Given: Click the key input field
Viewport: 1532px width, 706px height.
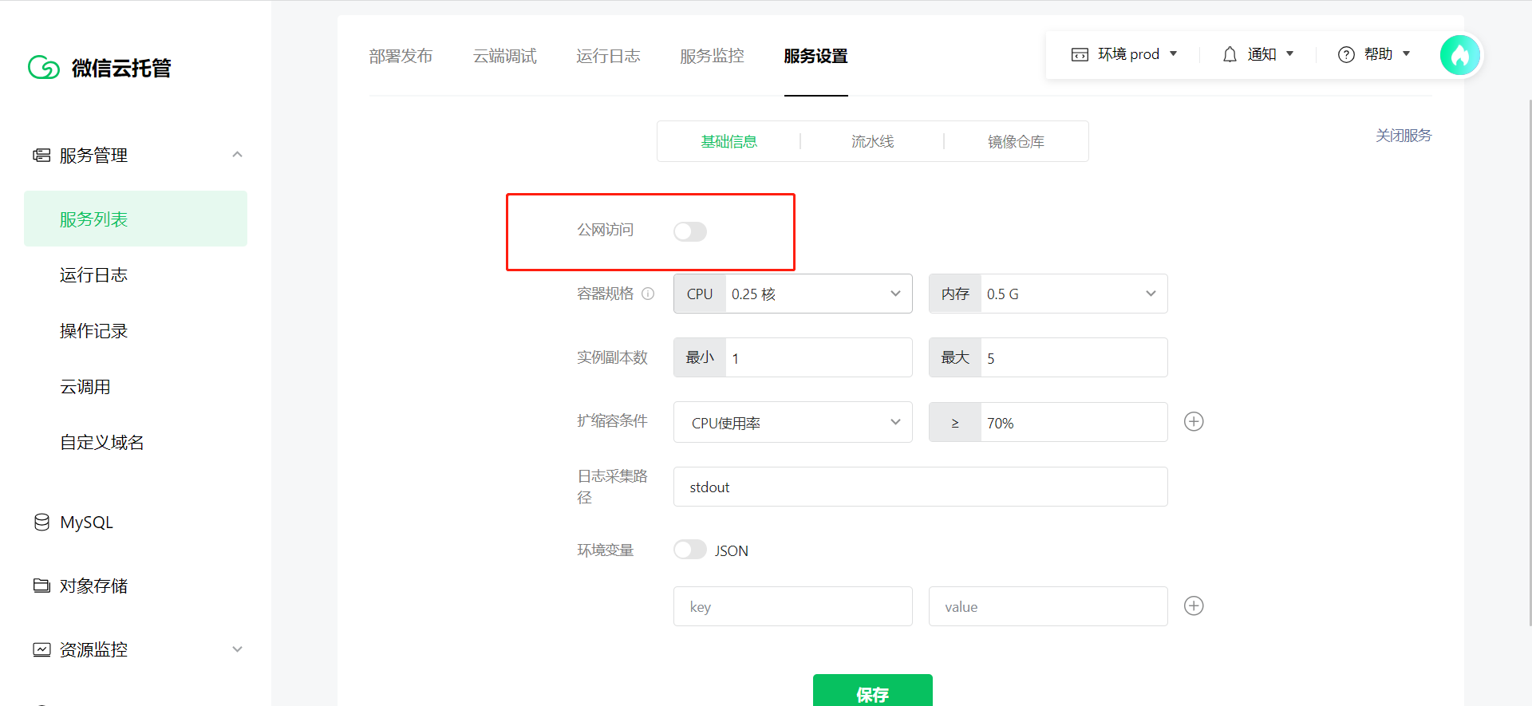Looking at the screenshot, I should (792, 606).
